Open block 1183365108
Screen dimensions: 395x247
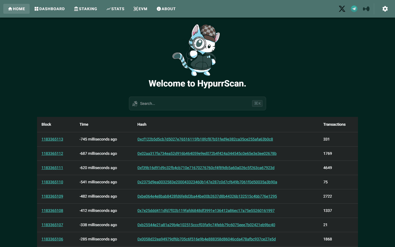[x=52, y=210]
